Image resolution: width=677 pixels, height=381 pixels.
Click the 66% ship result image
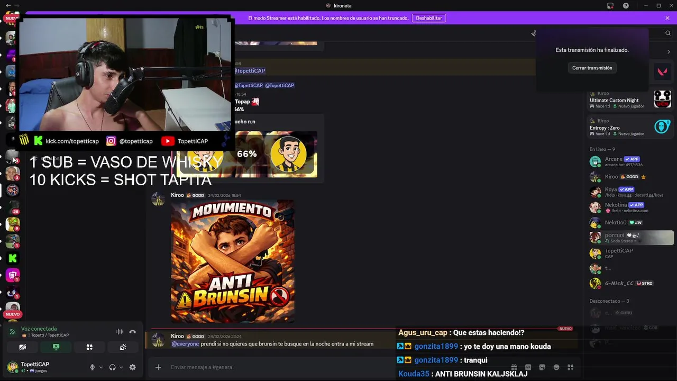tap(247, 154)
